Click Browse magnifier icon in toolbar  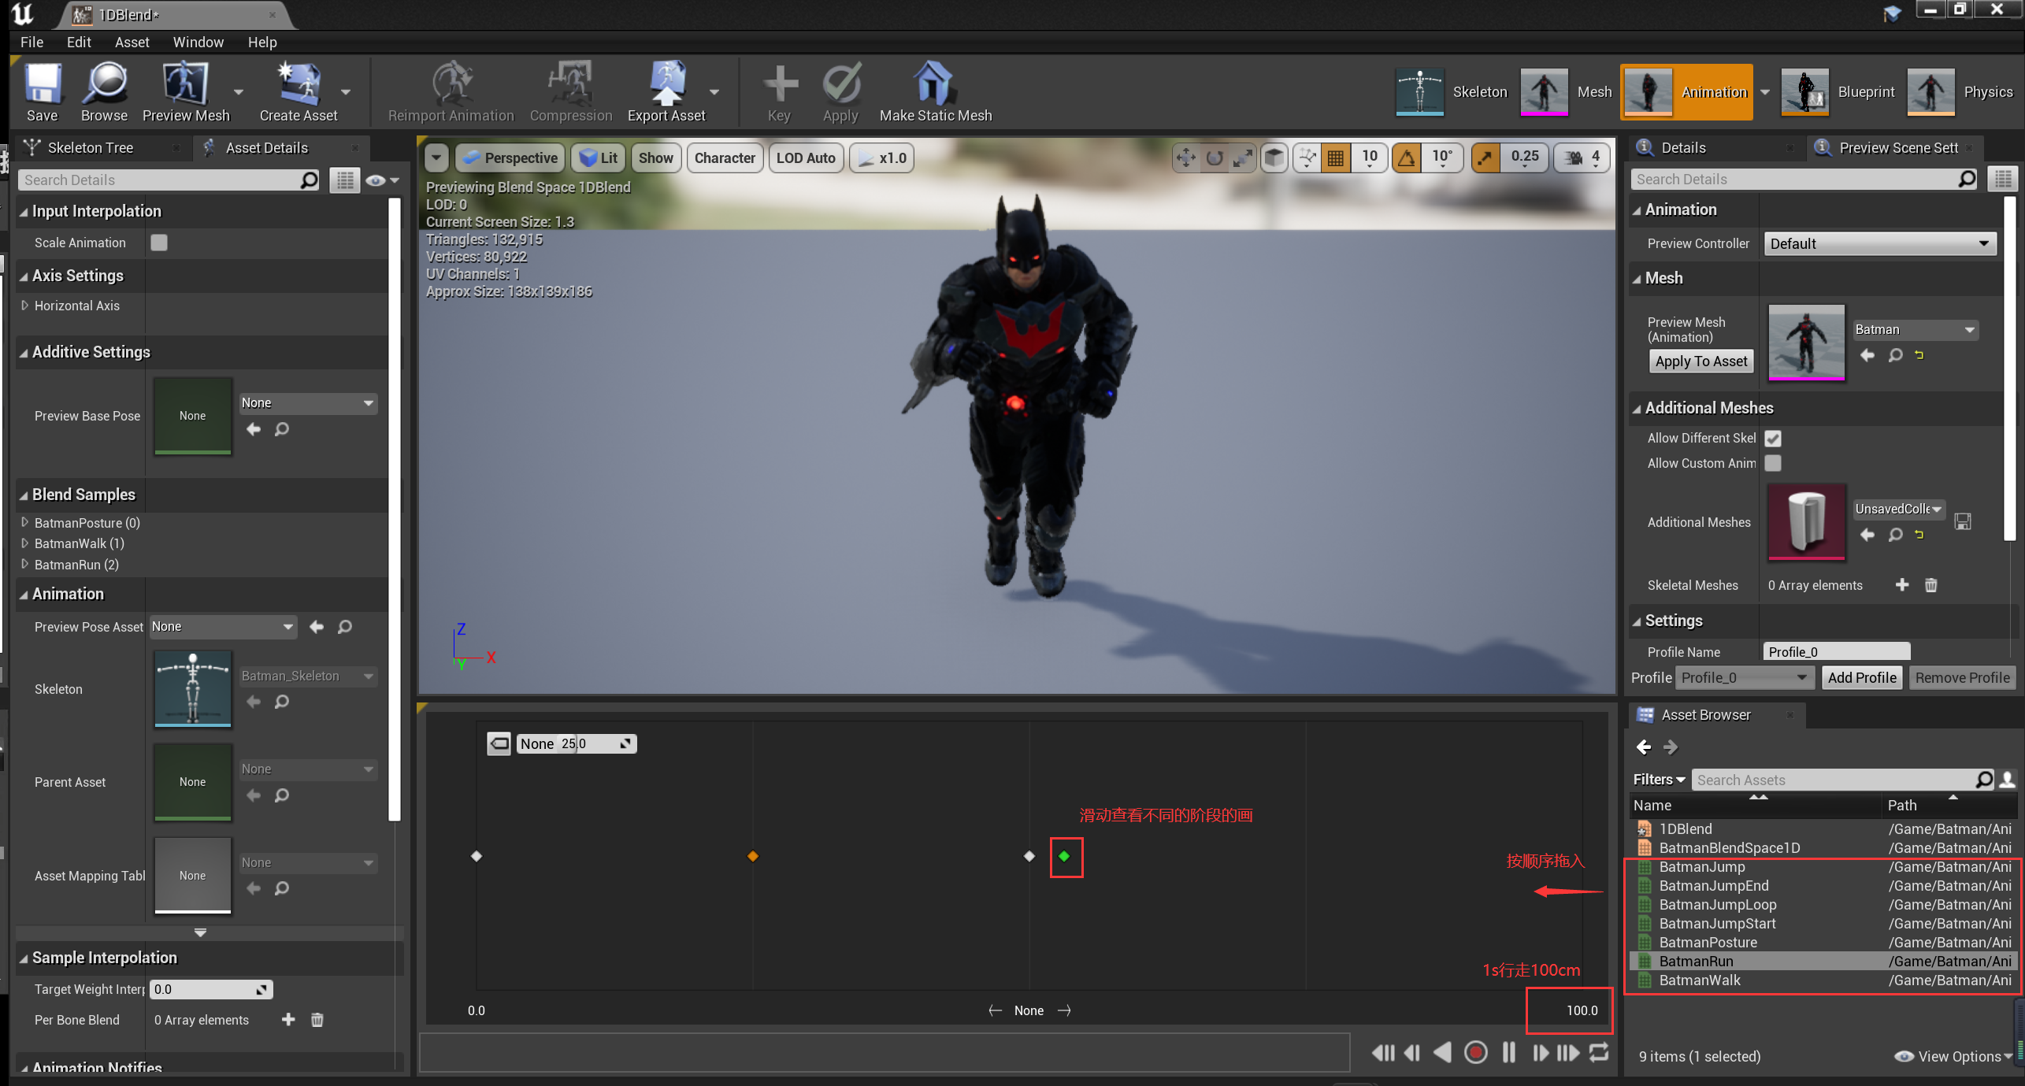coord(104,83)
